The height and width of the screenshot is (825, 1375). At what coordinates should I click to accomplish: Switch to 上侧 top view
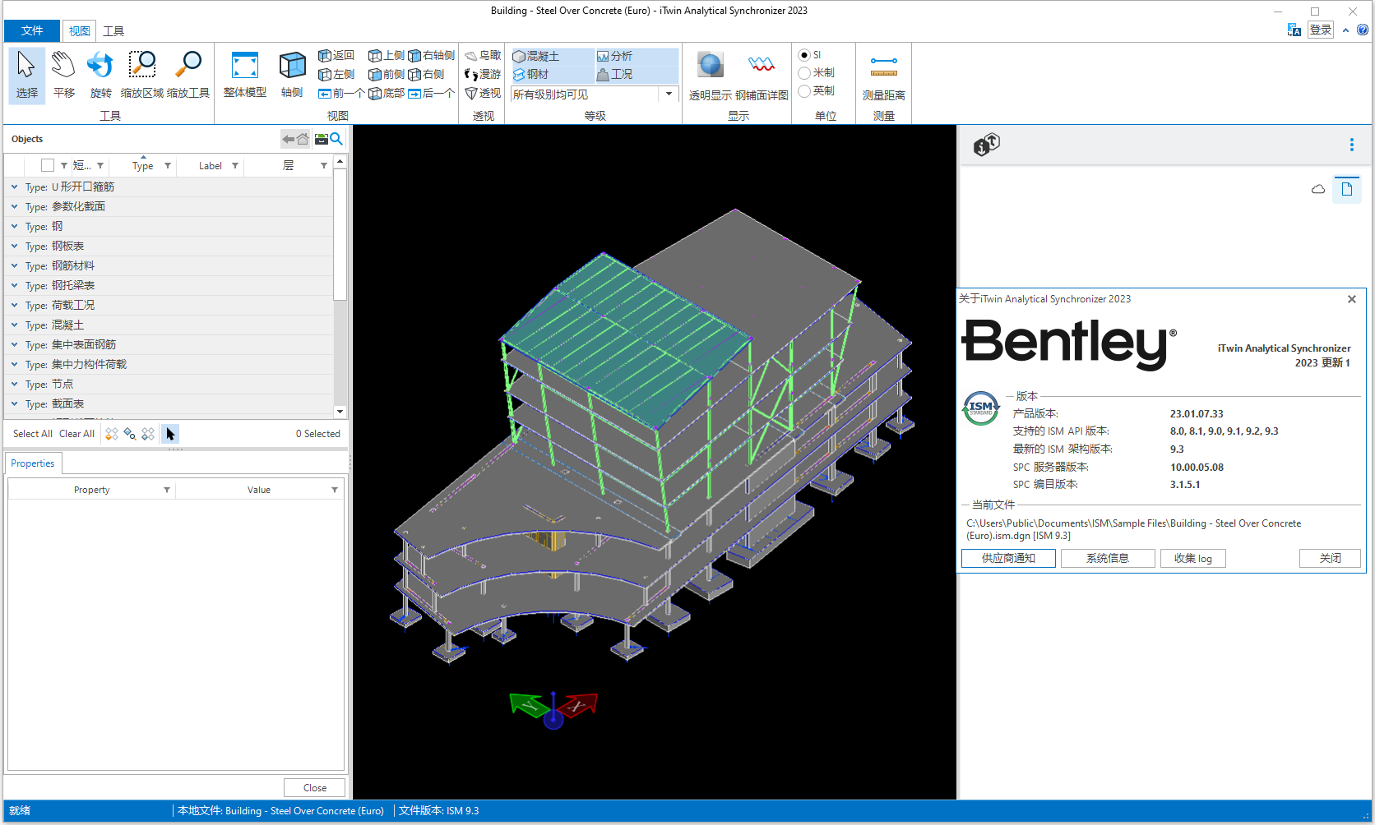click(x=387, y=56)
